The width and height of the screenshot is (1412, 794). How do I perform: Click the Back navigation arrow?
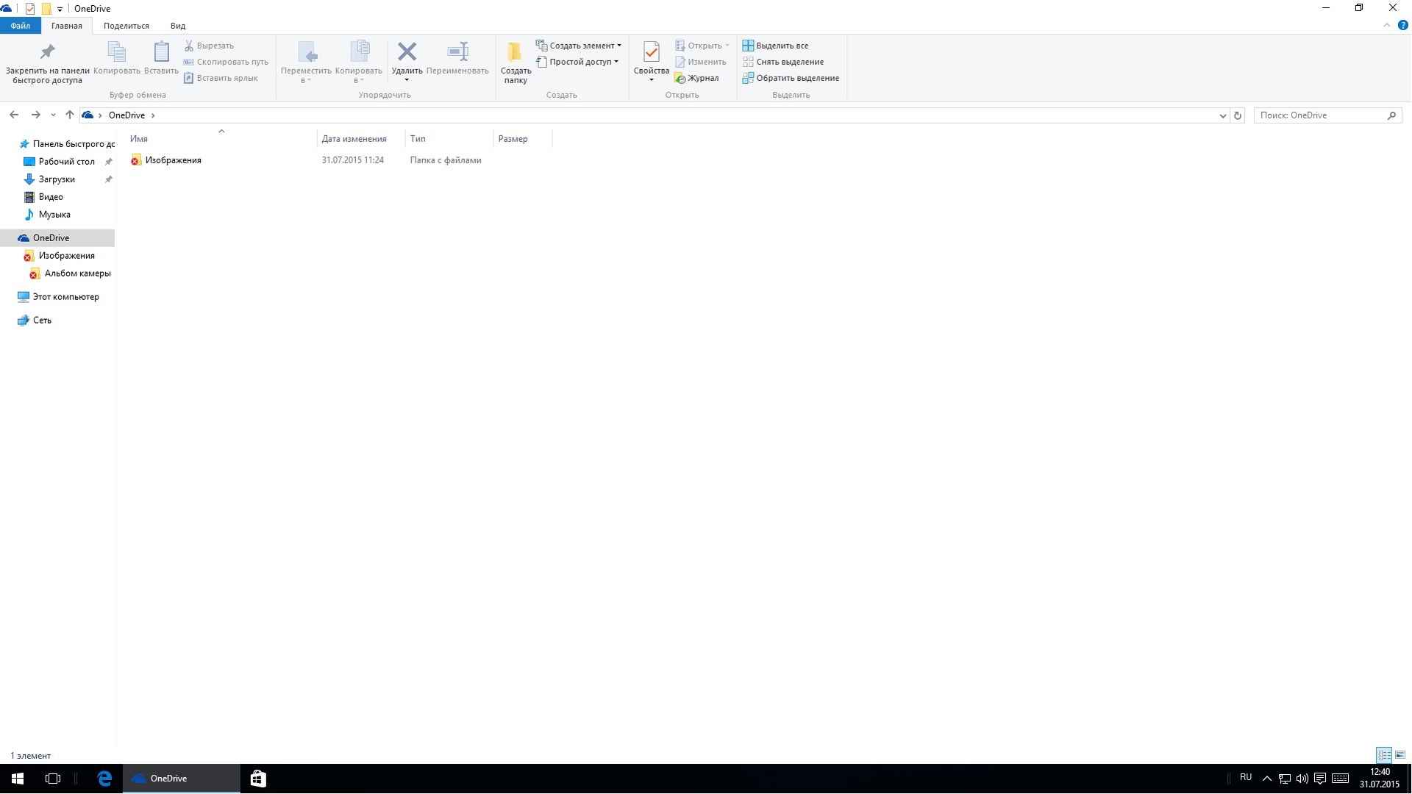point(14,115)
